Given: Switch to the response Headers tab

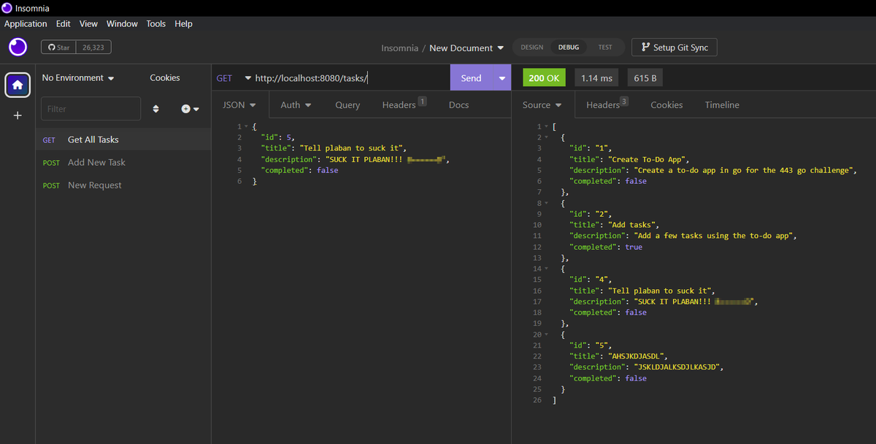Looking at the screenshot, I should pos(607,105).
